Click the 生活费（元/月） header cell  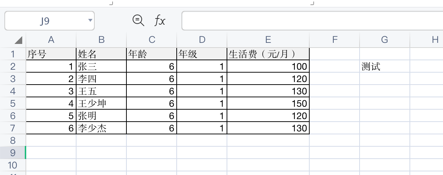tap(268, 54)
